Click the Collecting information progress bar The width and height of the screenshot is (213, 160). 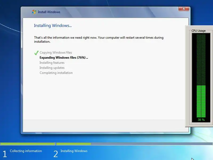(x=28, y=144)
